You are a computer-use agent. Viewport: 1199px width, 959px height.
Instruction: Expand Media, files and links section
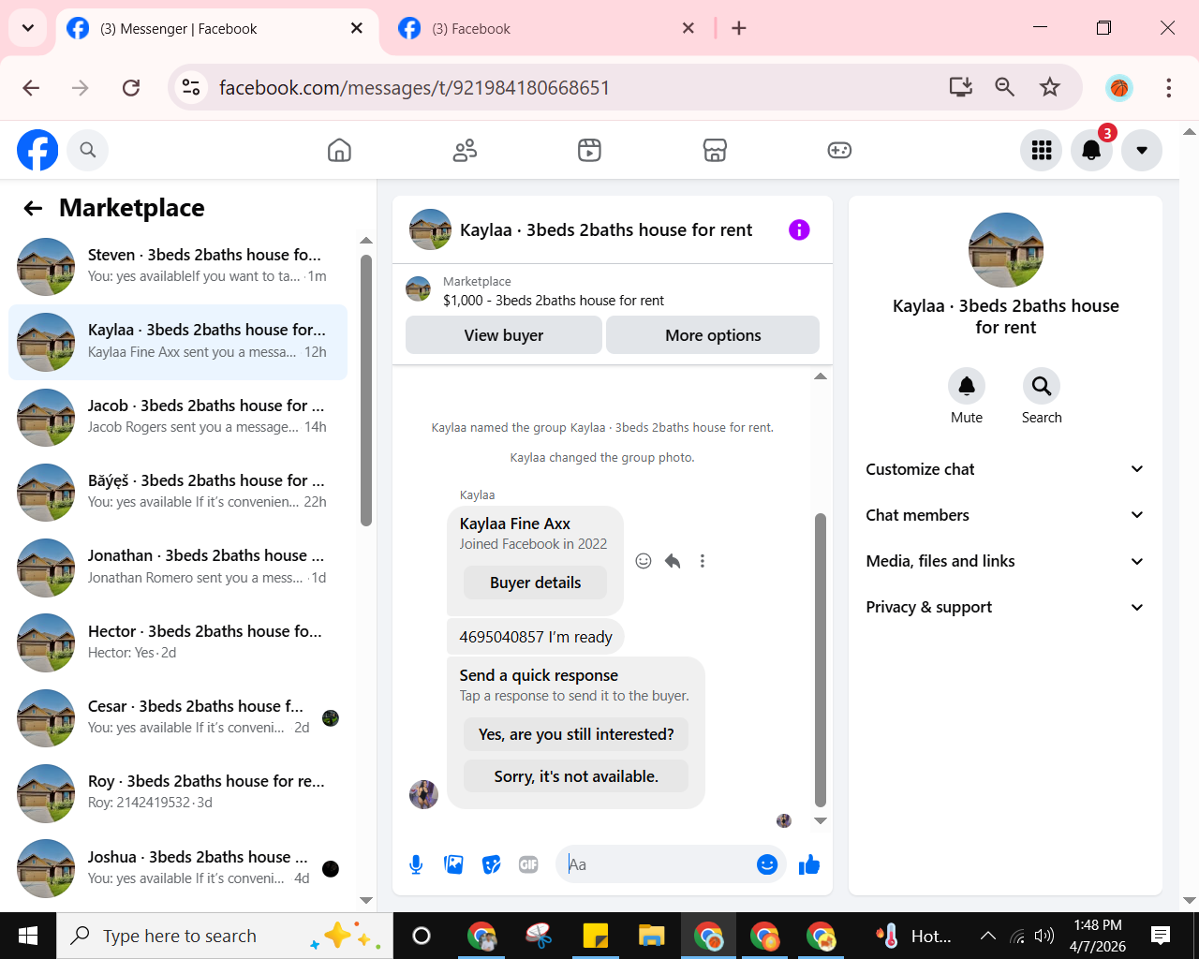coord(1005,561)
